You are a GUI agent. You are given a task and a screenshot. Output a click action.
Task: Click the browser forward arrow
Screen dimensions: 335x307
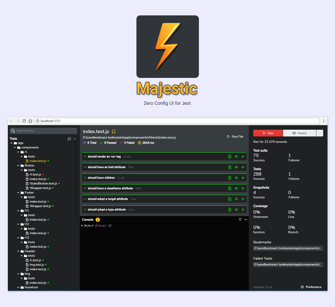[x=18, y=121]
